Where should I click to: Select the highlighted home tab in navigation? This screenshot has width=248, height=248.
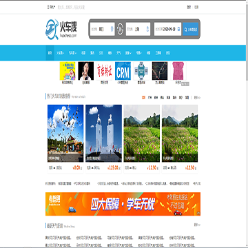50,53
